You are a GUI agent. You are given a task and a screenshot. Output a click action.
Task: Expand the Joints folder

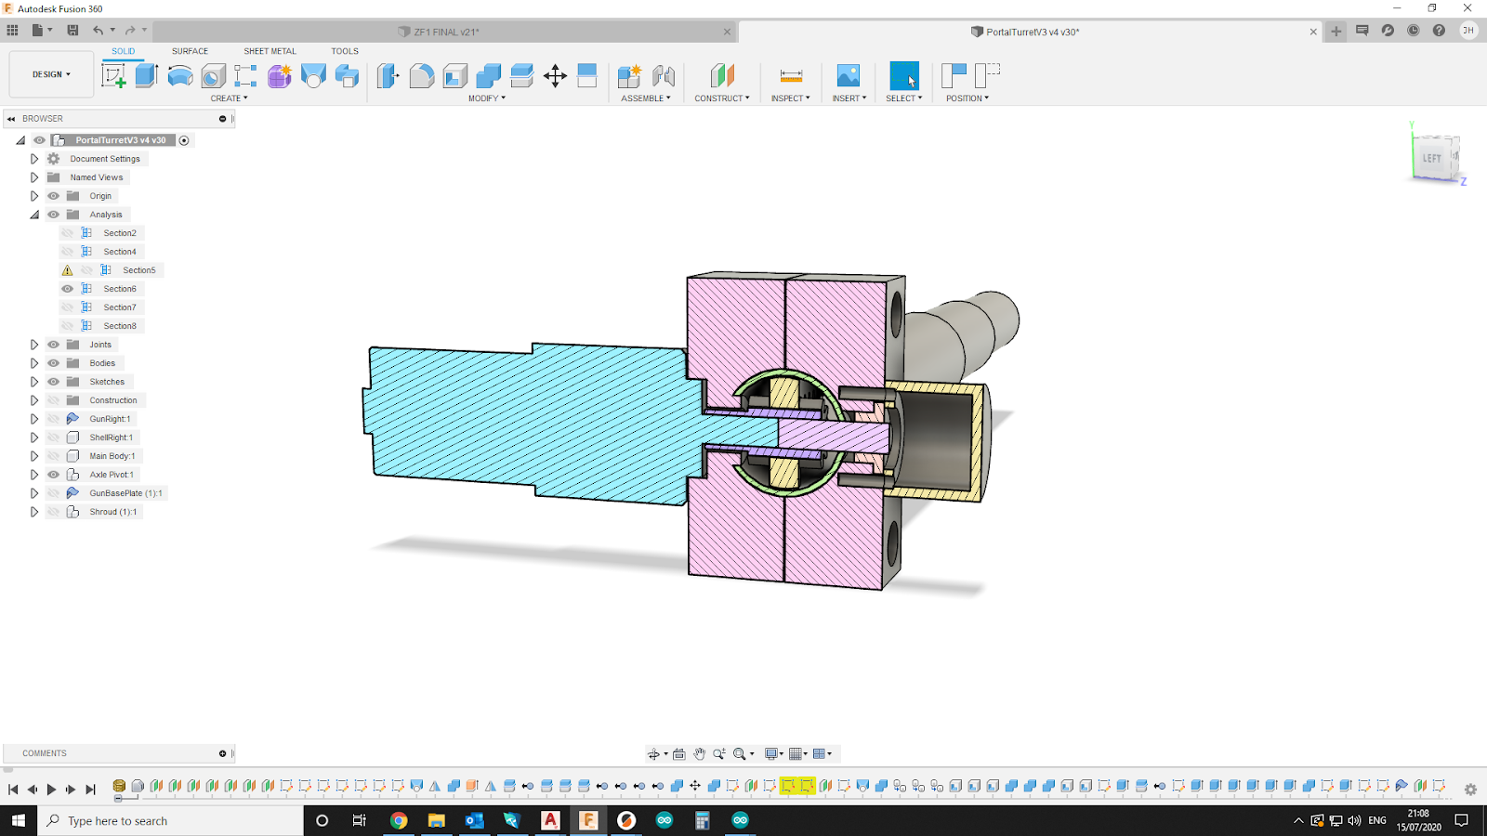34,345
